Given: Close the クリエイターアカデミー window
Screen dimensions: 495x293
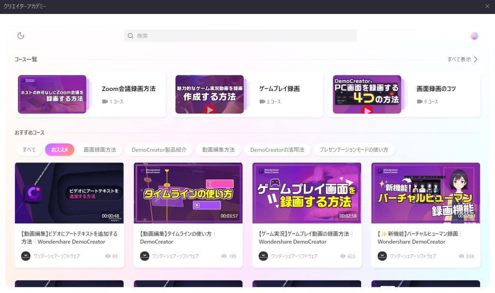Looking at the screenshot, I should point(487,6).
